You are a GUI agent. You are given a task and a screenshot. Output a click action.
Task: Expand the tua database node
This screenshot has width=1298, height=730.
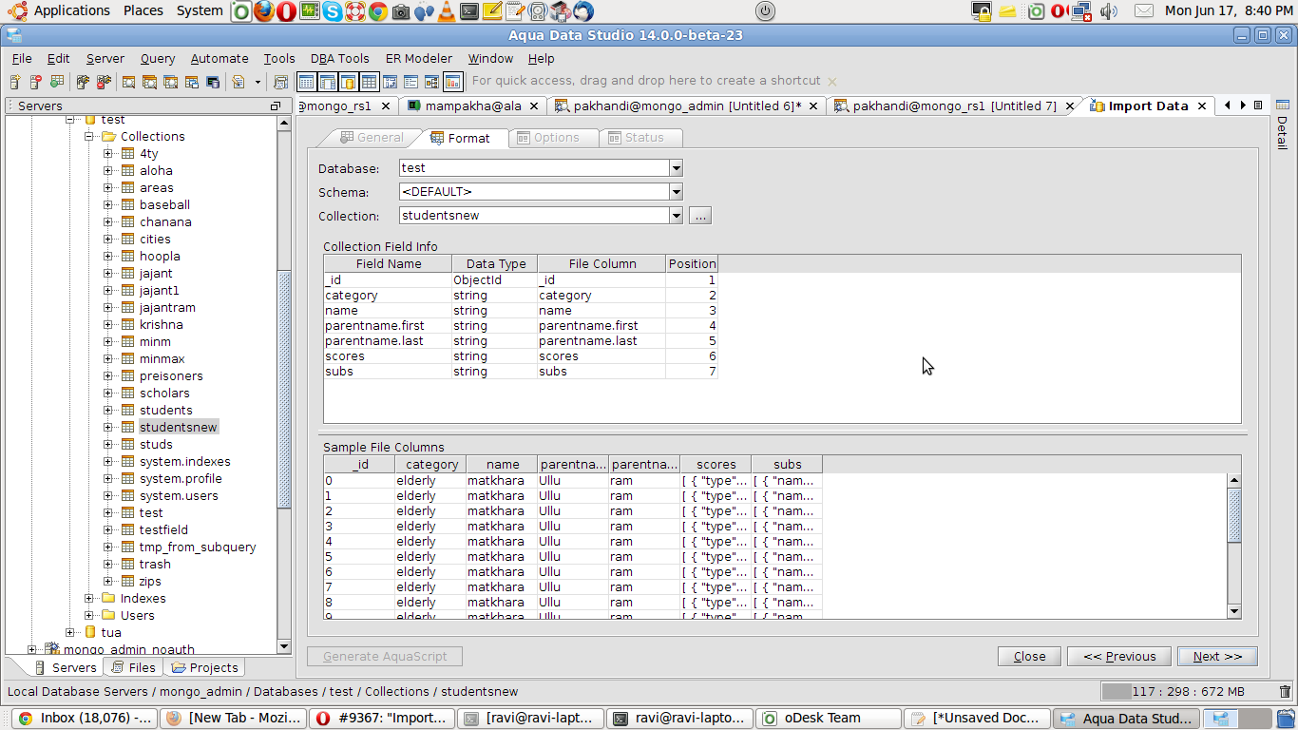pyautogui.click(x=69, y=633)
